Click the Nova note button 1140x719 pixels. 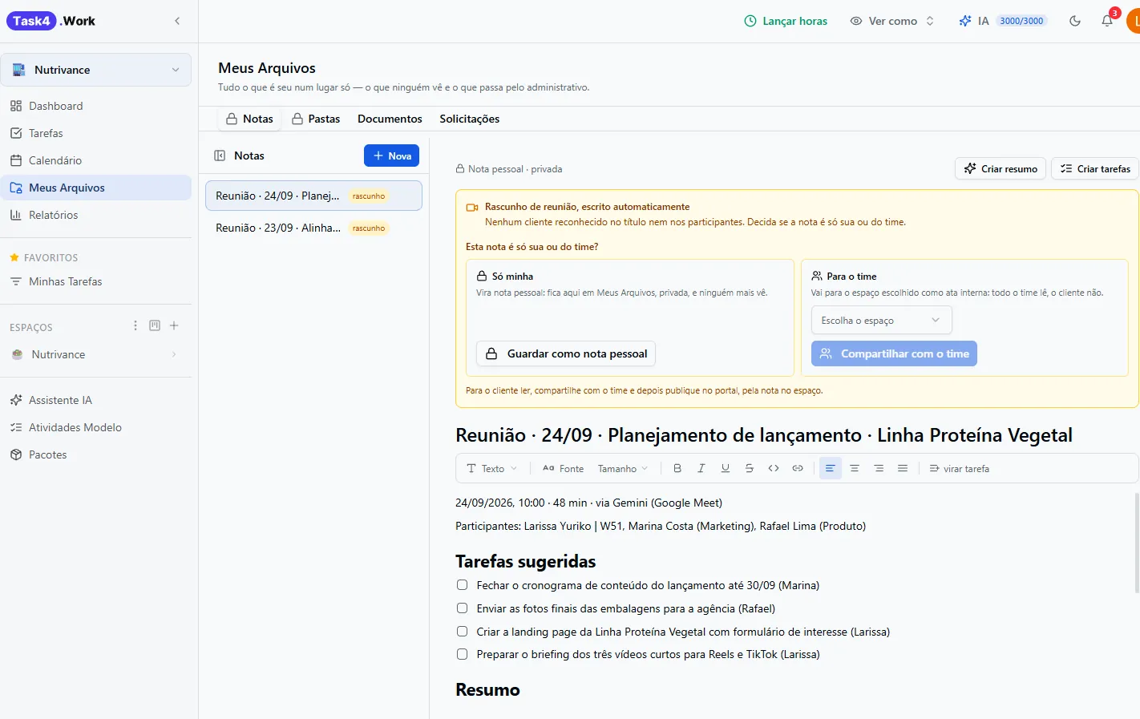pyautogui.click(x=391, y=156)
